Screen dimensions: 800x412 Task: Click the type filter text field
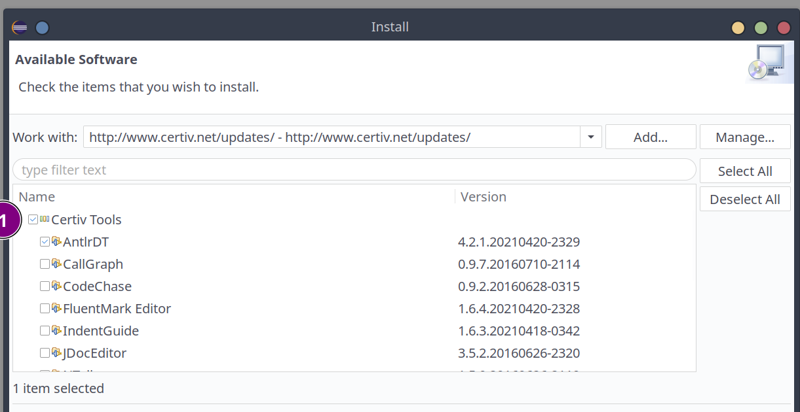coord(354,170)
